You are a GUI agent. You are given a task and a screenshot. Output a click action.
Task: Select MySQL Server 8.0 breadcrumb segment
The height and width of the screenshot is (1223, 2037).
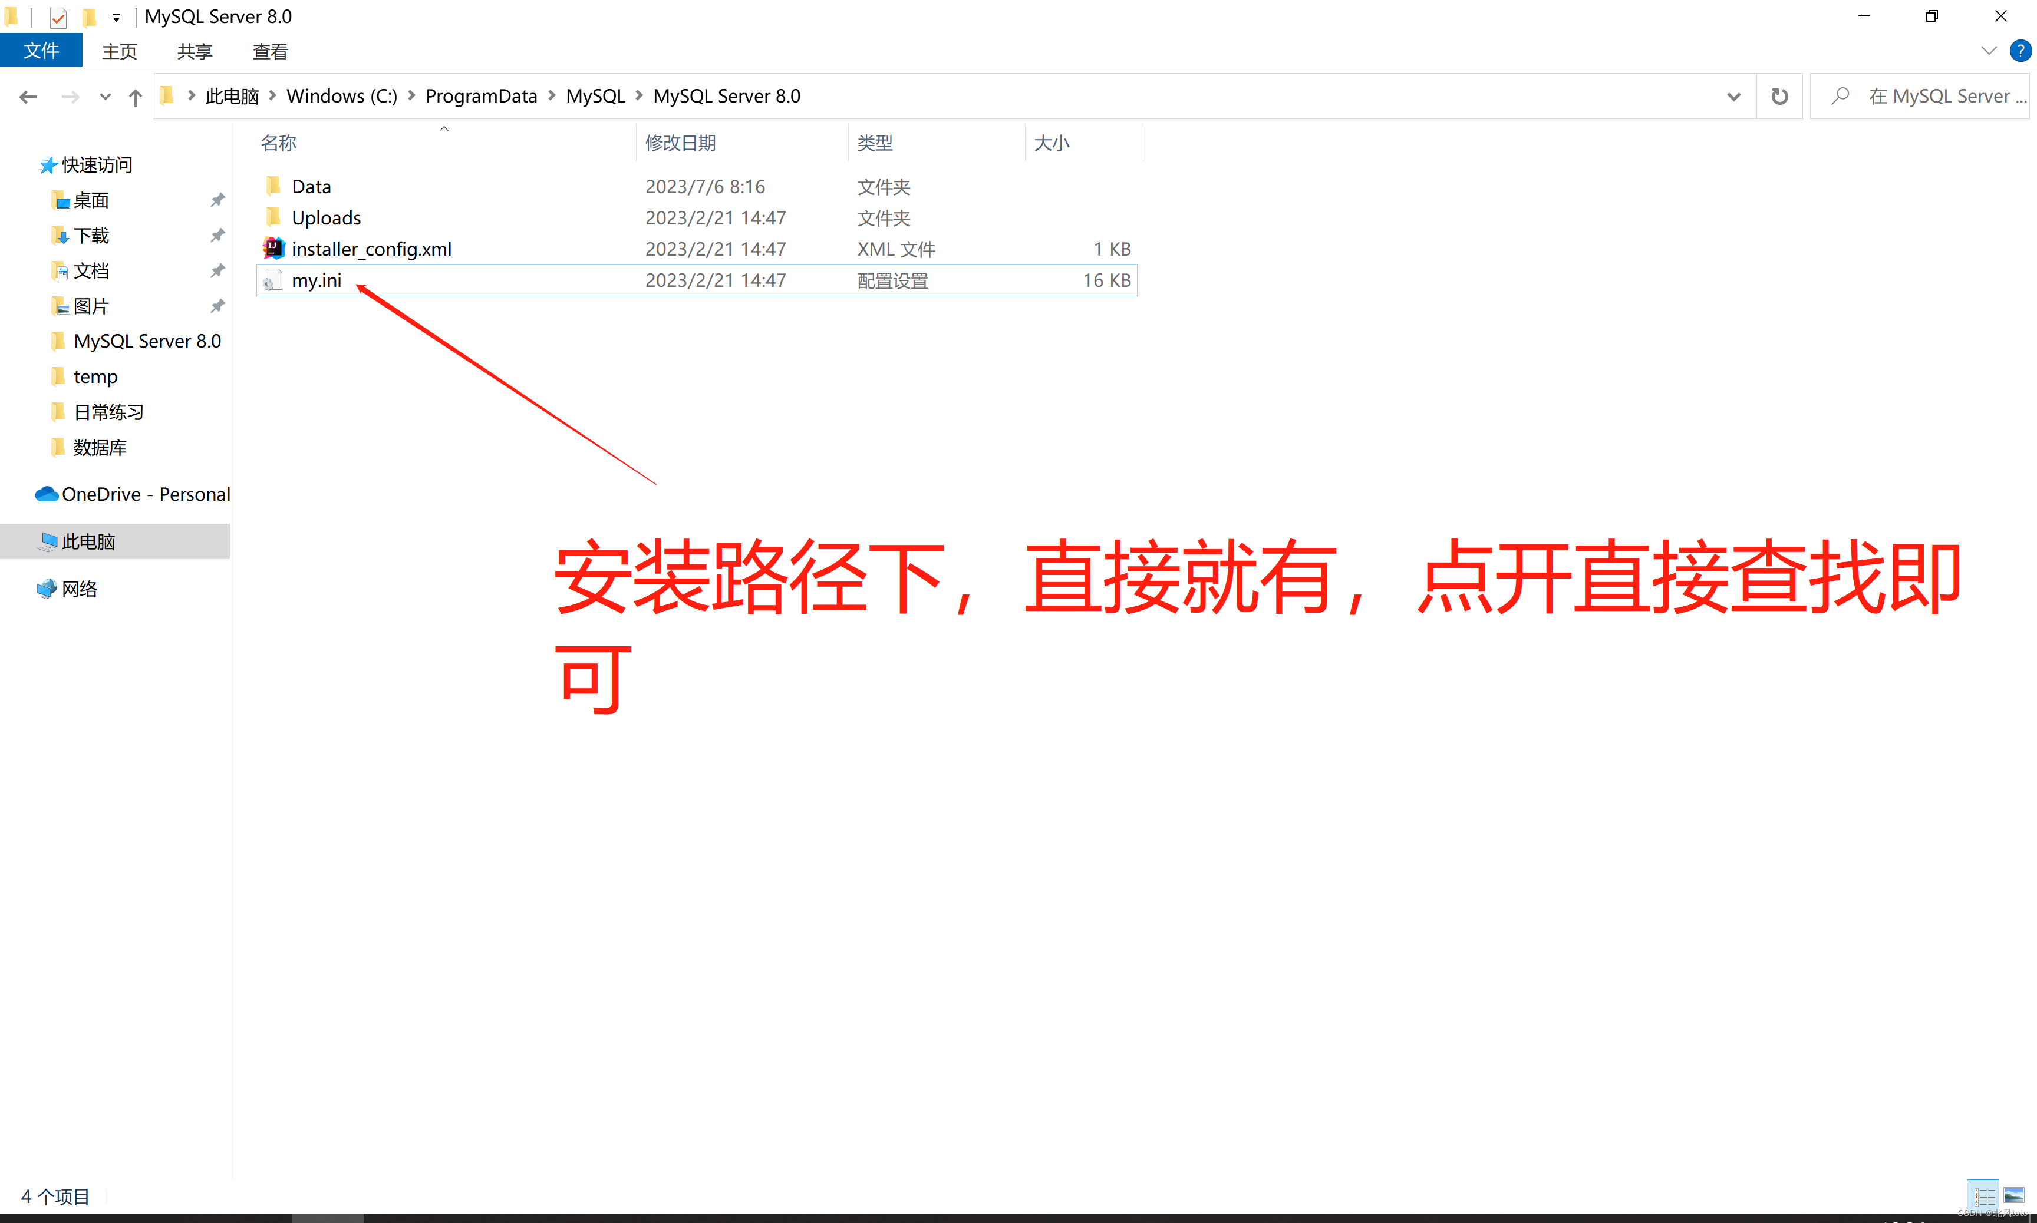point(726,97)
